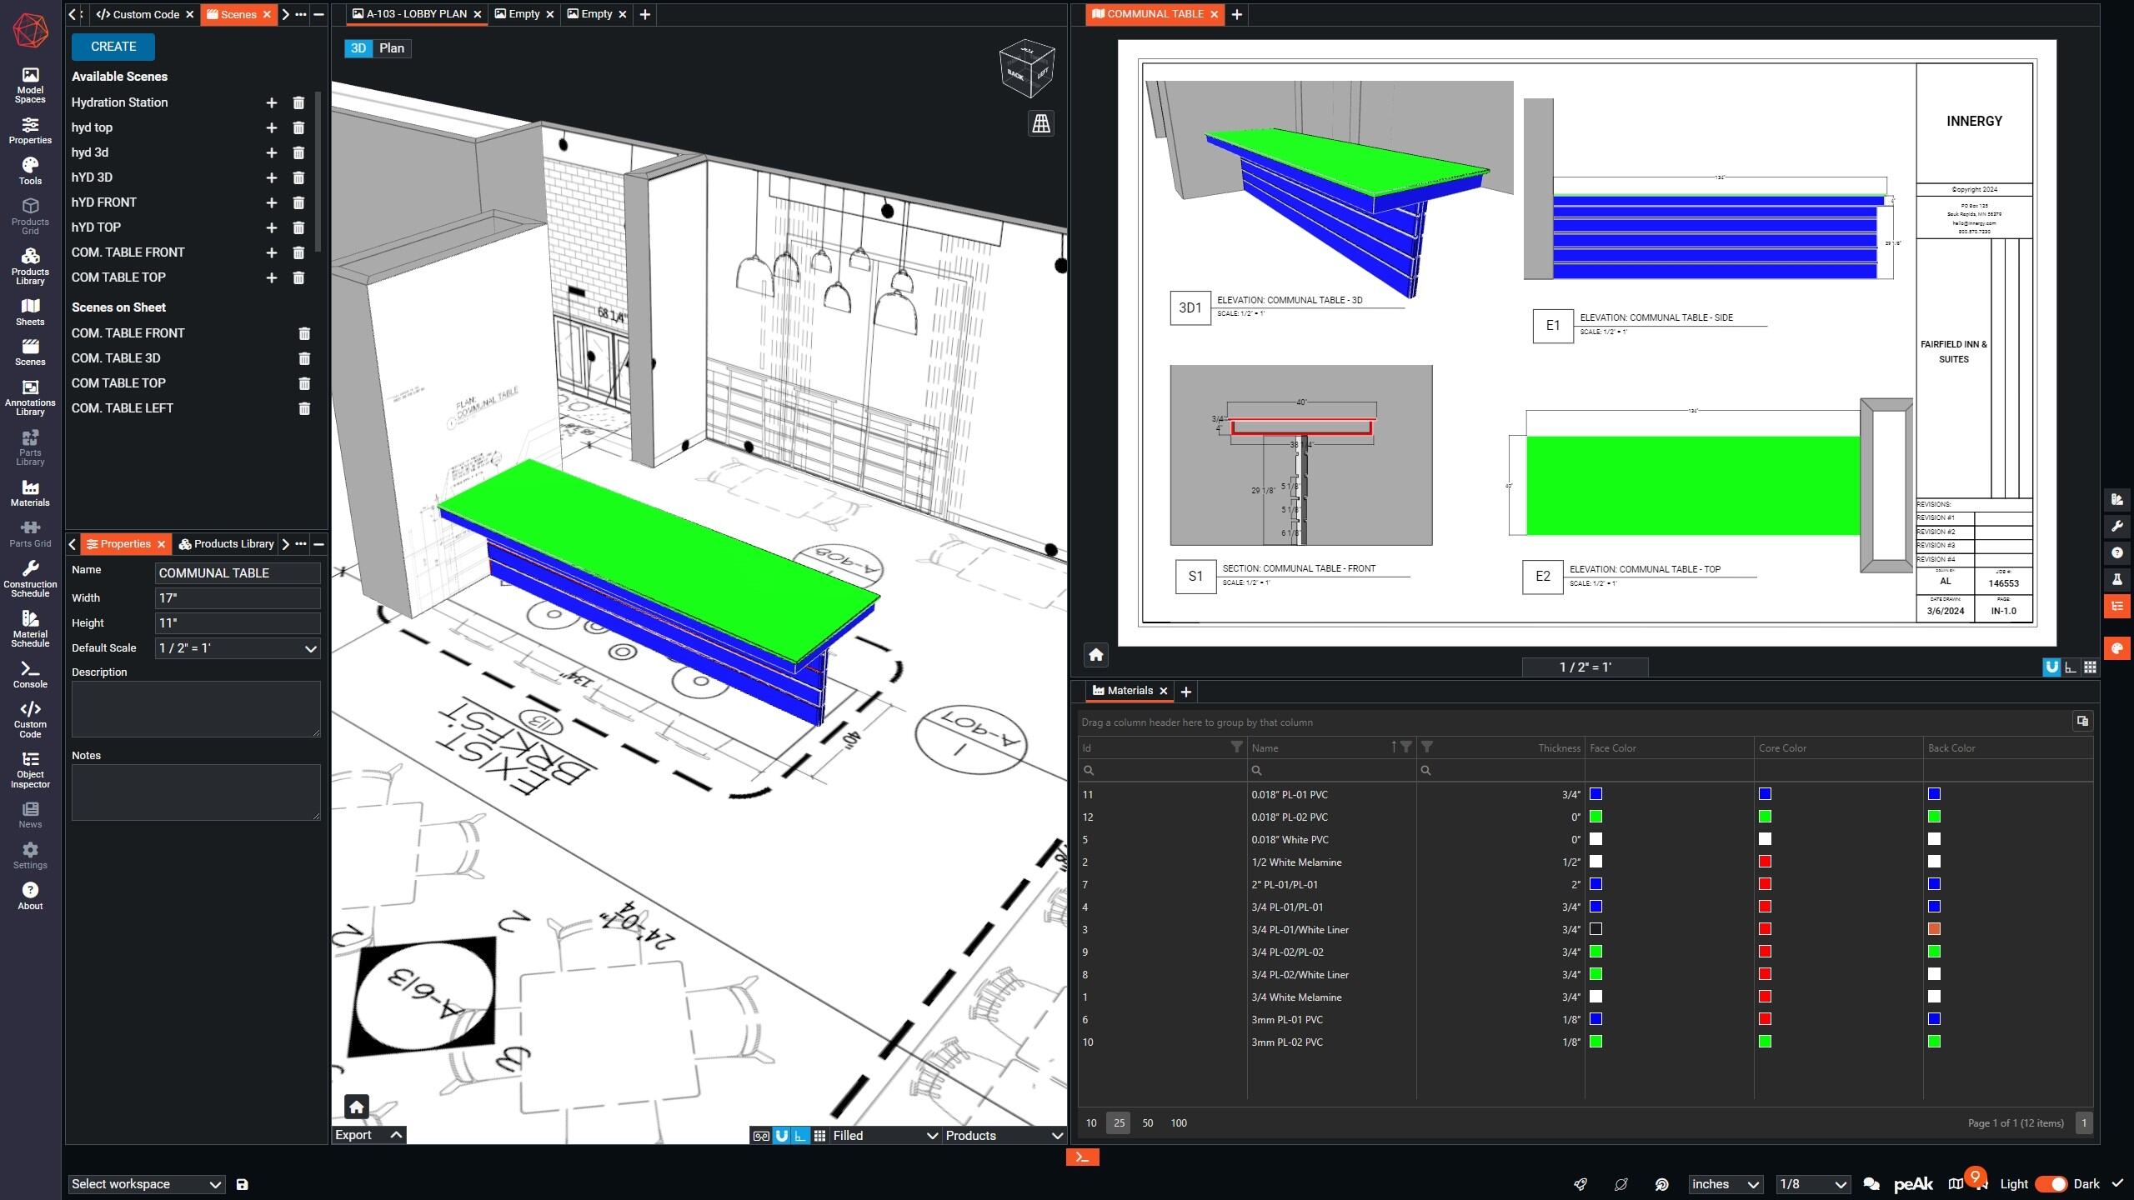The image size is (2134, 1200).
Task: Toggle magnet snap in 3D viewport toolbar
Action: point(781,1136)
